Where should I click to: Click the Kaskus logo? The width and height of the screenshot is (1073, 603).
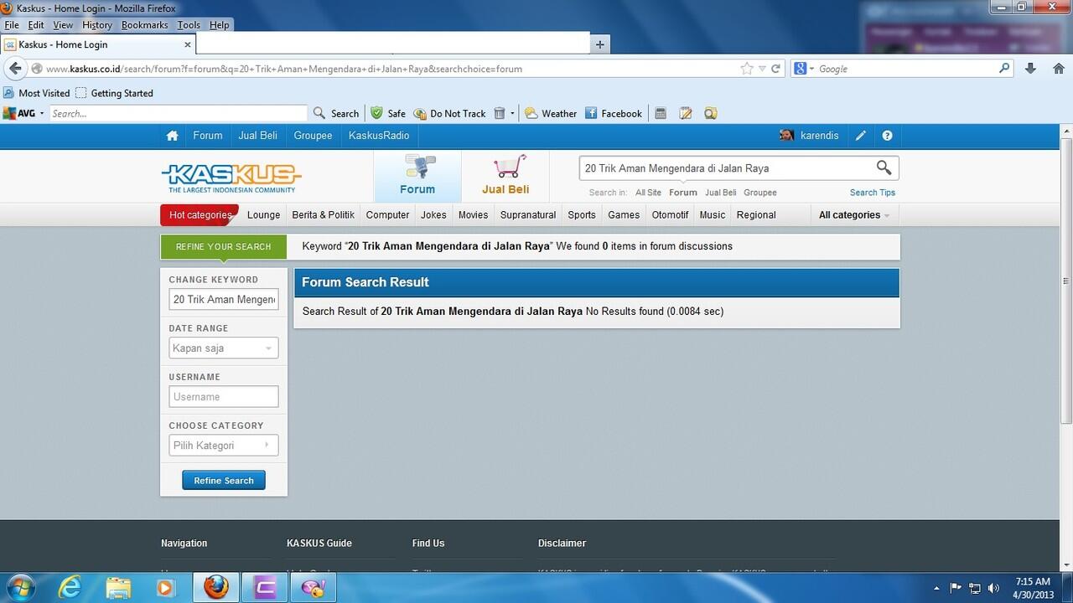pos(231,178)
